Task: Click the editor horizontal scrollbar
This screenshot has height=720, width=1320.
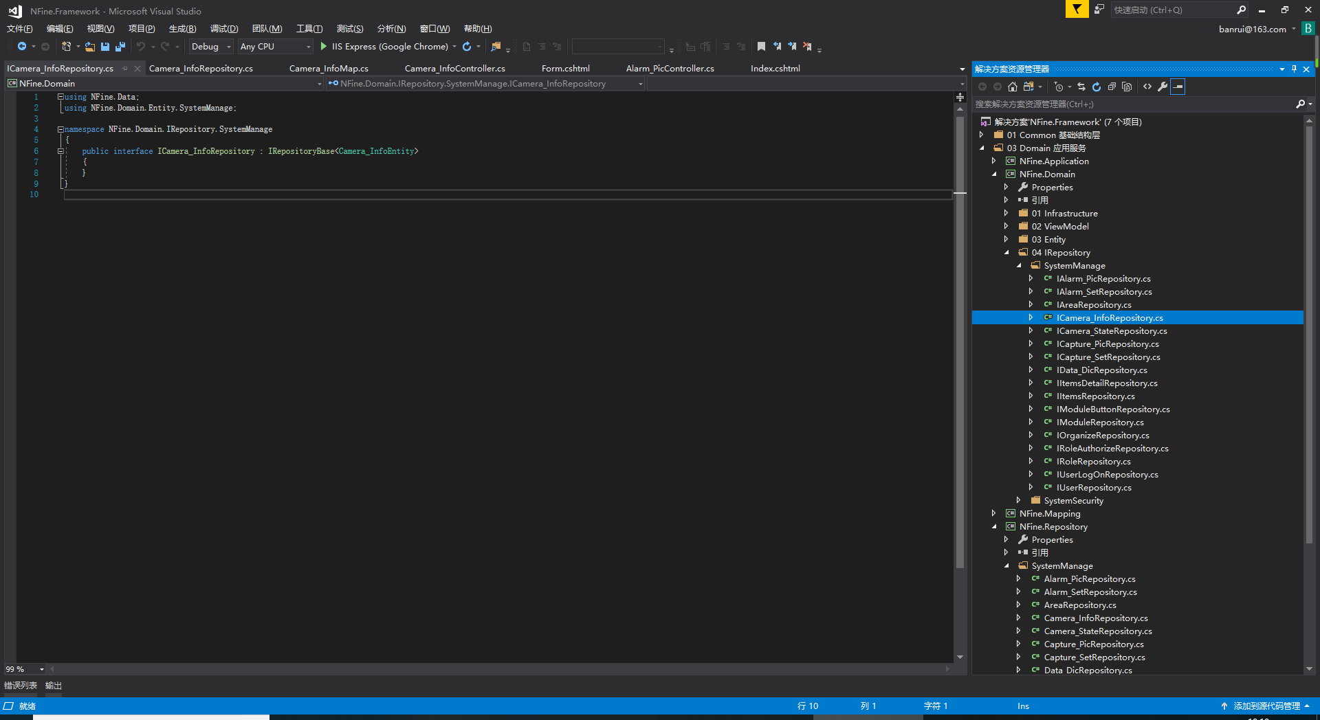Action: pos(500,668)
